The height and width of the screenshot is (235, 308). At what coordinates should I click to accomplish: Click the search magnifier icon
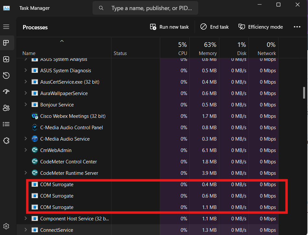pyautogui.click(x=101, y=8)
